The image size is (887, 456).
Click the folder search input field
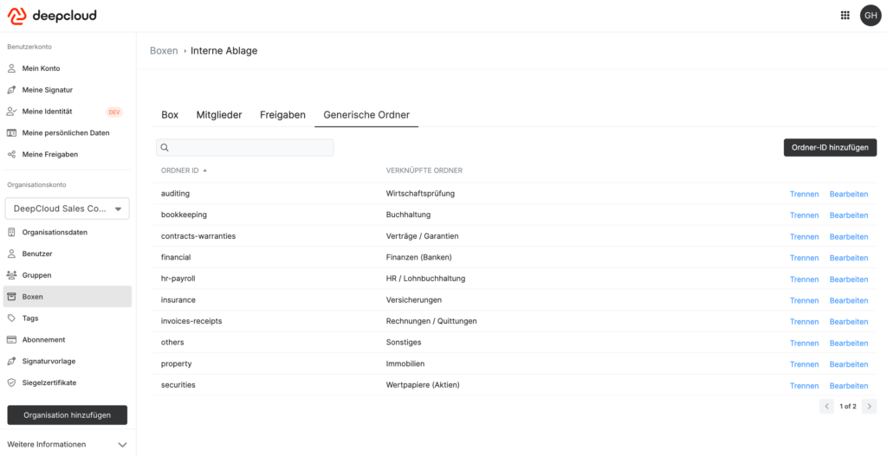click(245, 148)
